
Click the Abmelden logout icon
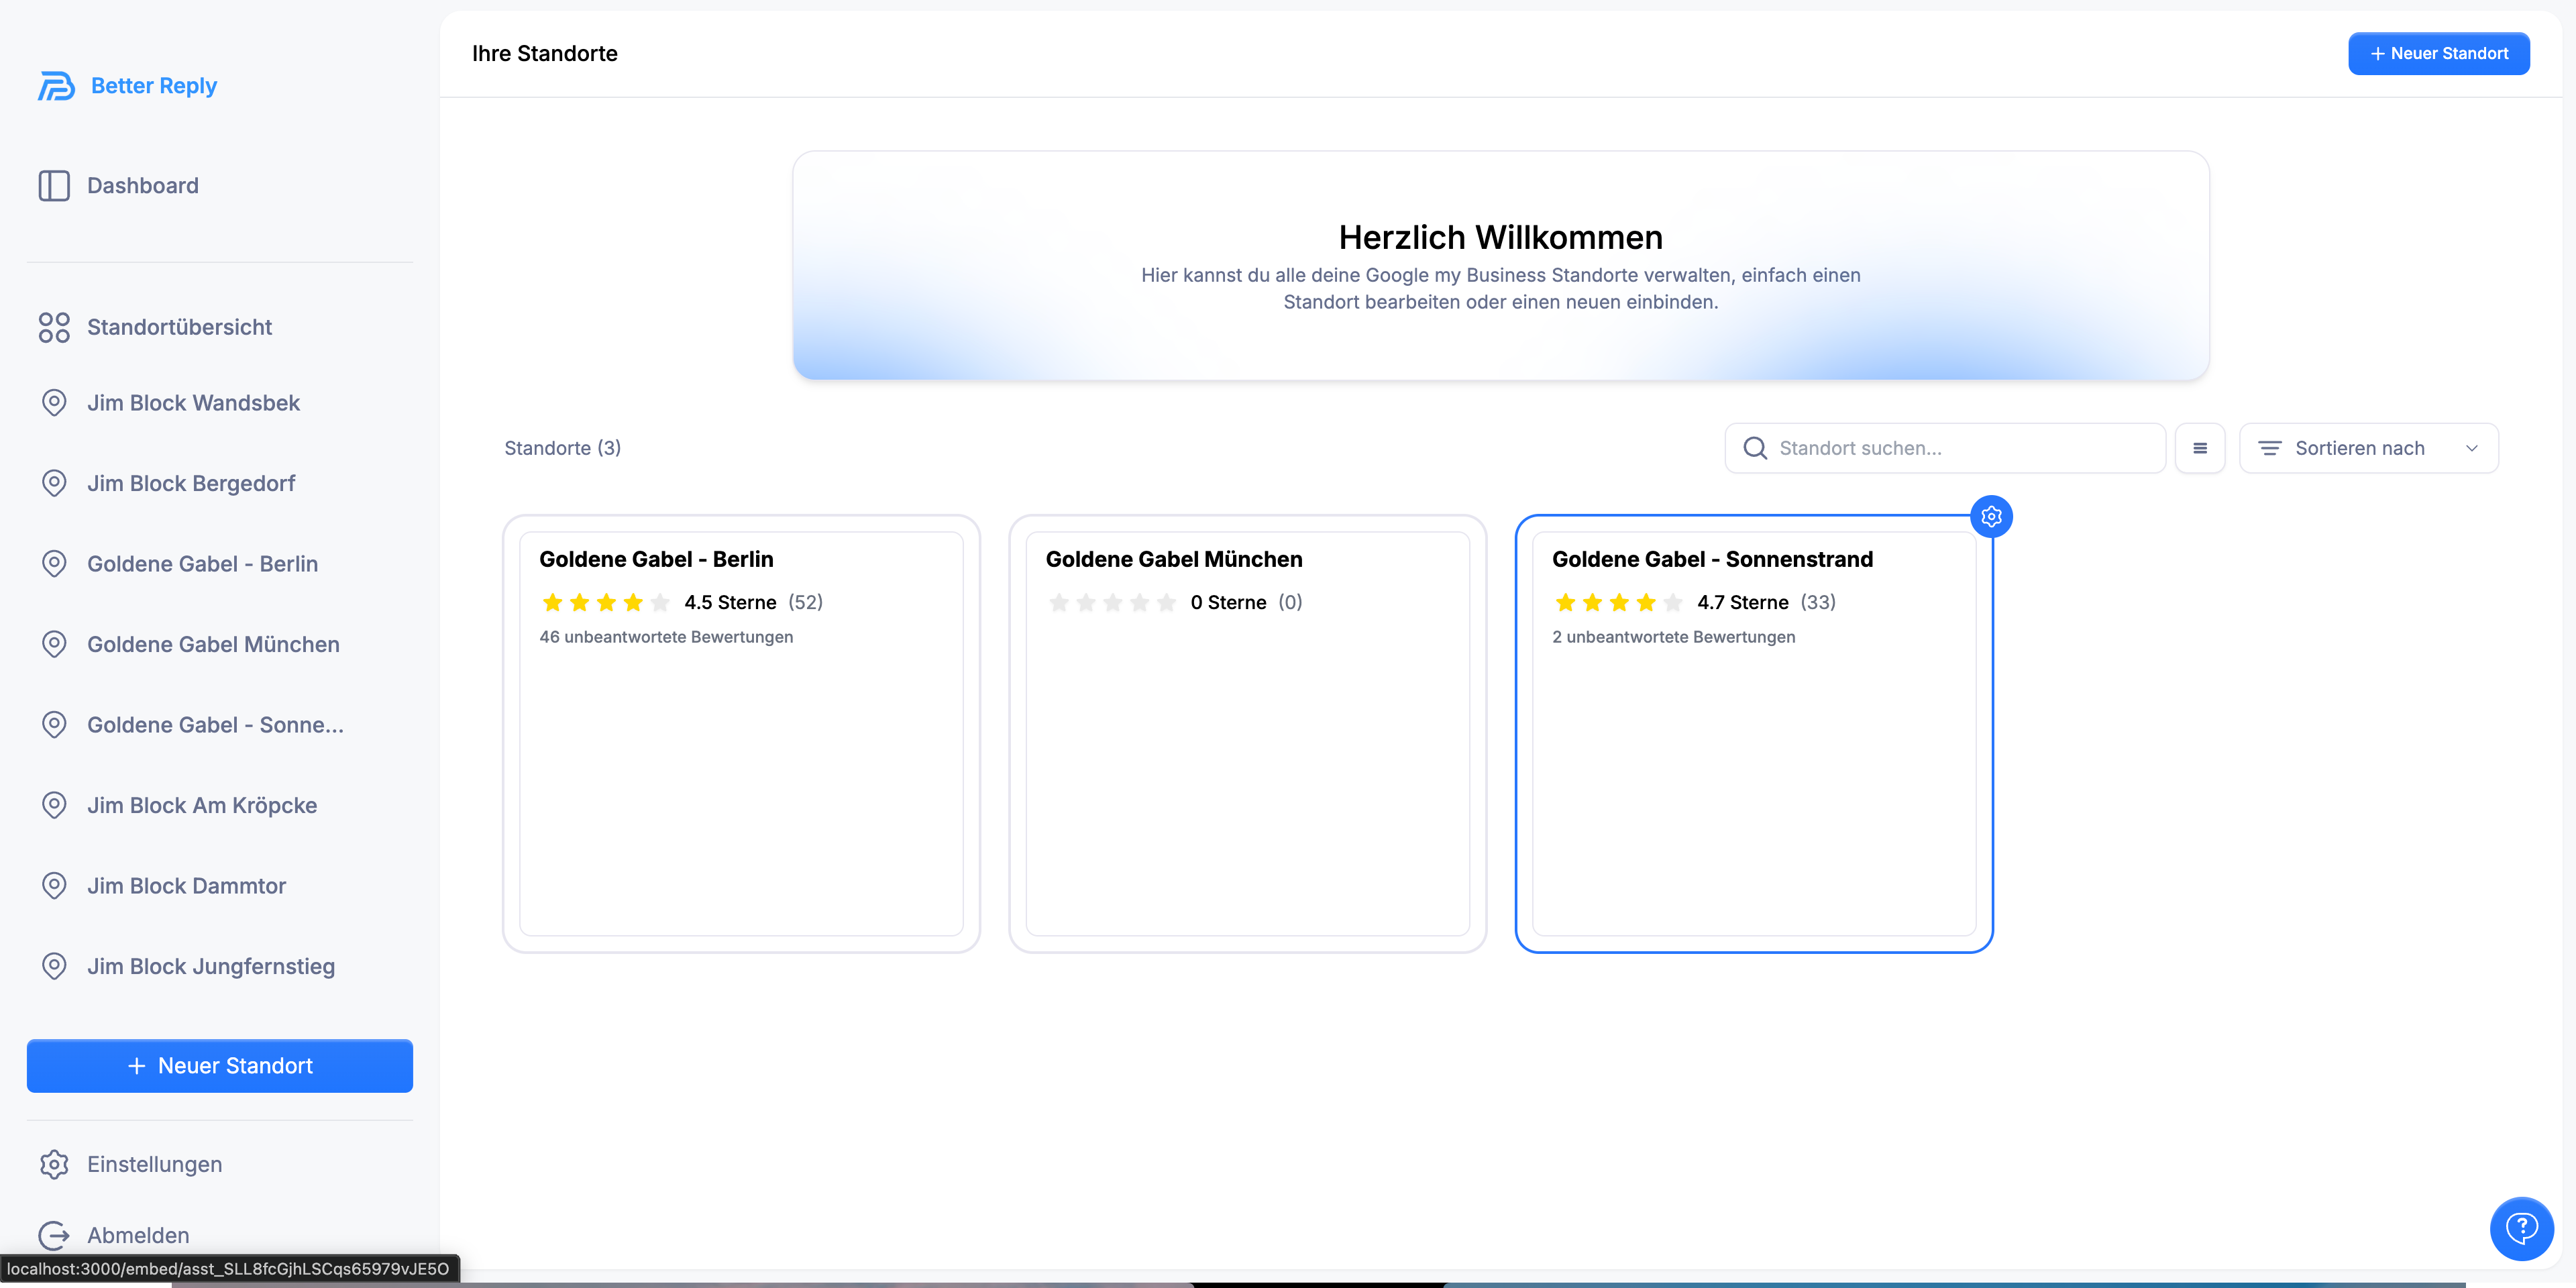click(x=54, y=1235)
